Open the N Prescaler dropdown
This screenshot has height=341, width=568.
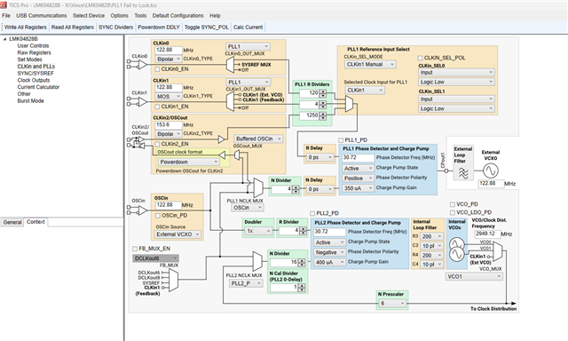tap(392, 304)
